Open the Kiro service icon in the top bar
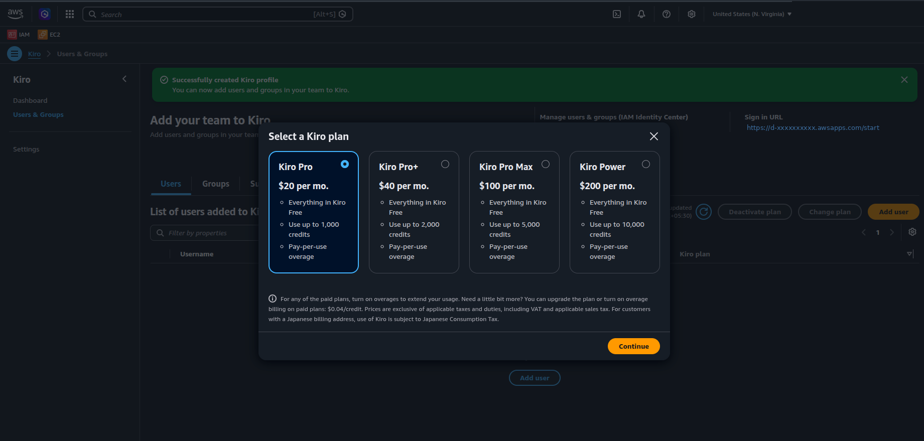Image resolution: width=924 pixels, height=441 pixels. pos(45,14)
